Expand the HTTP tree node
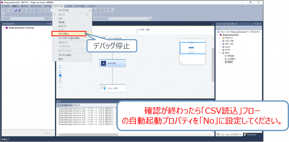 [x=220, y=50]
